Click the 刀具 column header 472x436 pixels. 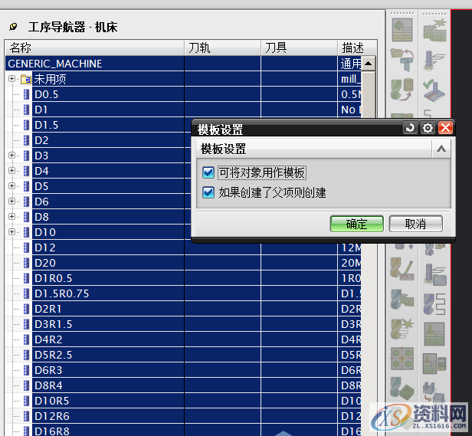point(299,48)
